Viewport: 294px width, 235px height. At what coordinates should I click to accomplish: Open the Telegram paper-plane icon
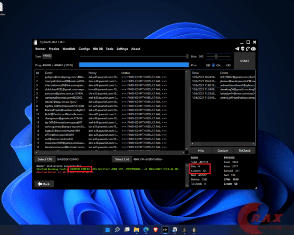[x=237, y=49]
